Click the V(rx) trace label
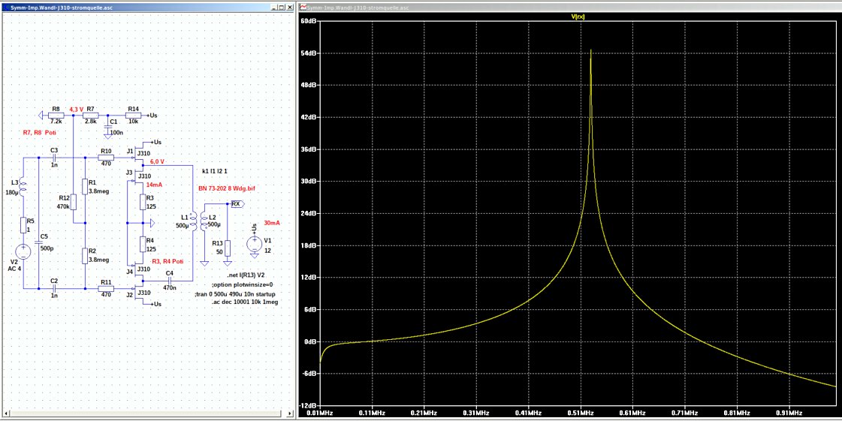This screenshot has height=421, width=842. click(579, 17)
